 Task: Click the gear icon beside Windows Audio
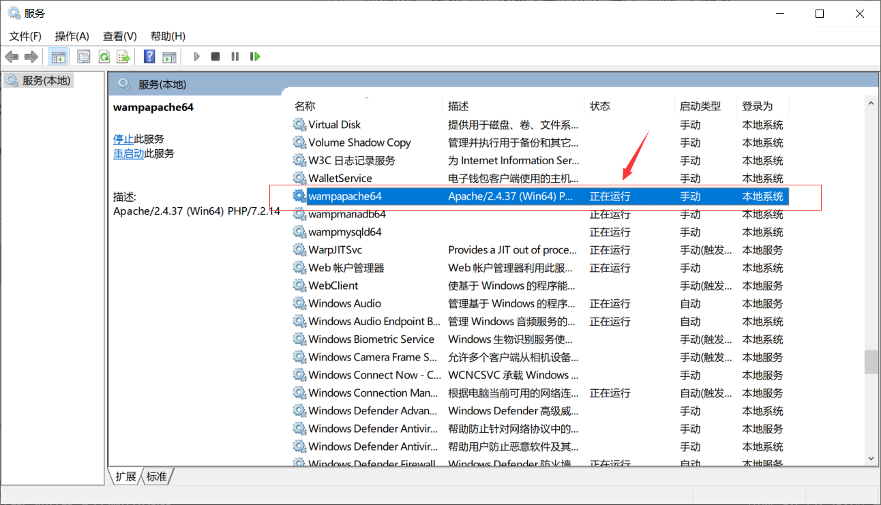(299, 303)
